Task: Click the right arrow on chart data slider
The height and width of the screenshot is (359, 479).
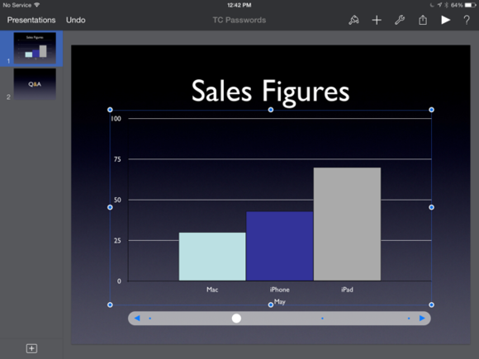Action: coord(422,318)
